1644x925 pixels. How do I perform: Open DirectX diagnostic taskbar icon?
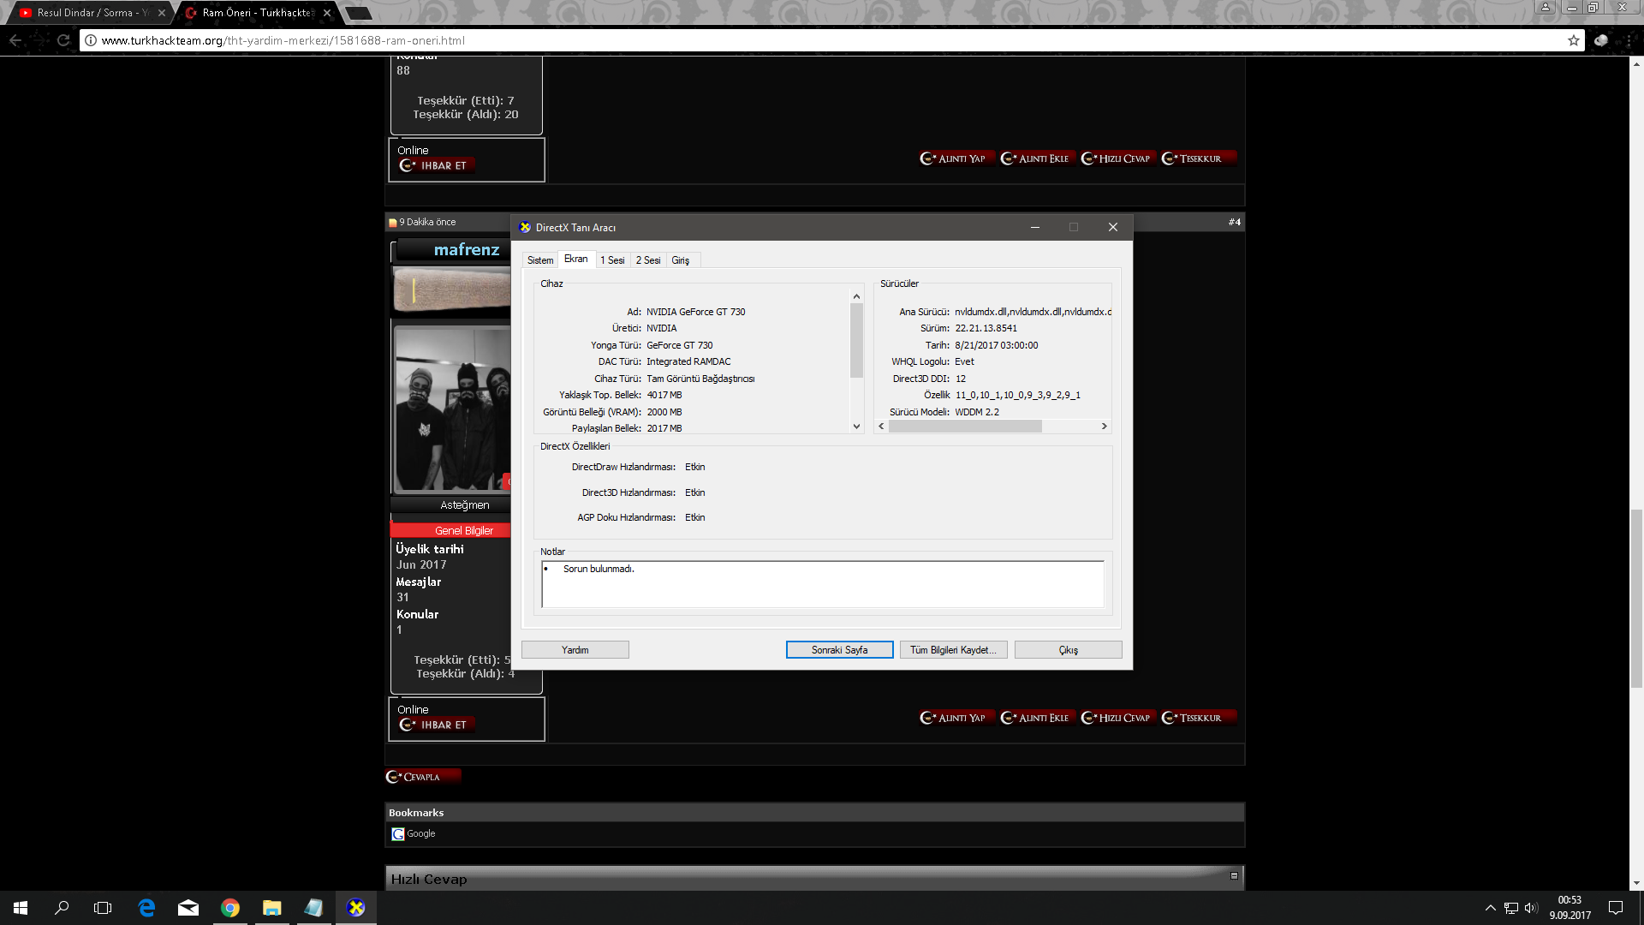pyautogui.click(x=356, y=908)
